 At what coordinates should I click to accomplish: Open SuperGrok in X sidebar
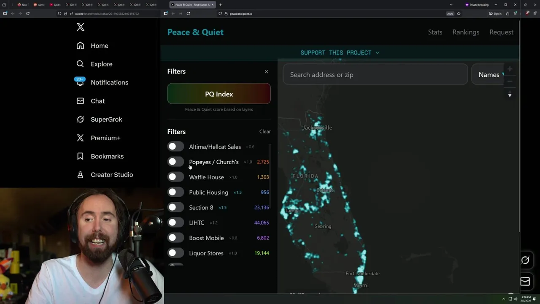100,119
